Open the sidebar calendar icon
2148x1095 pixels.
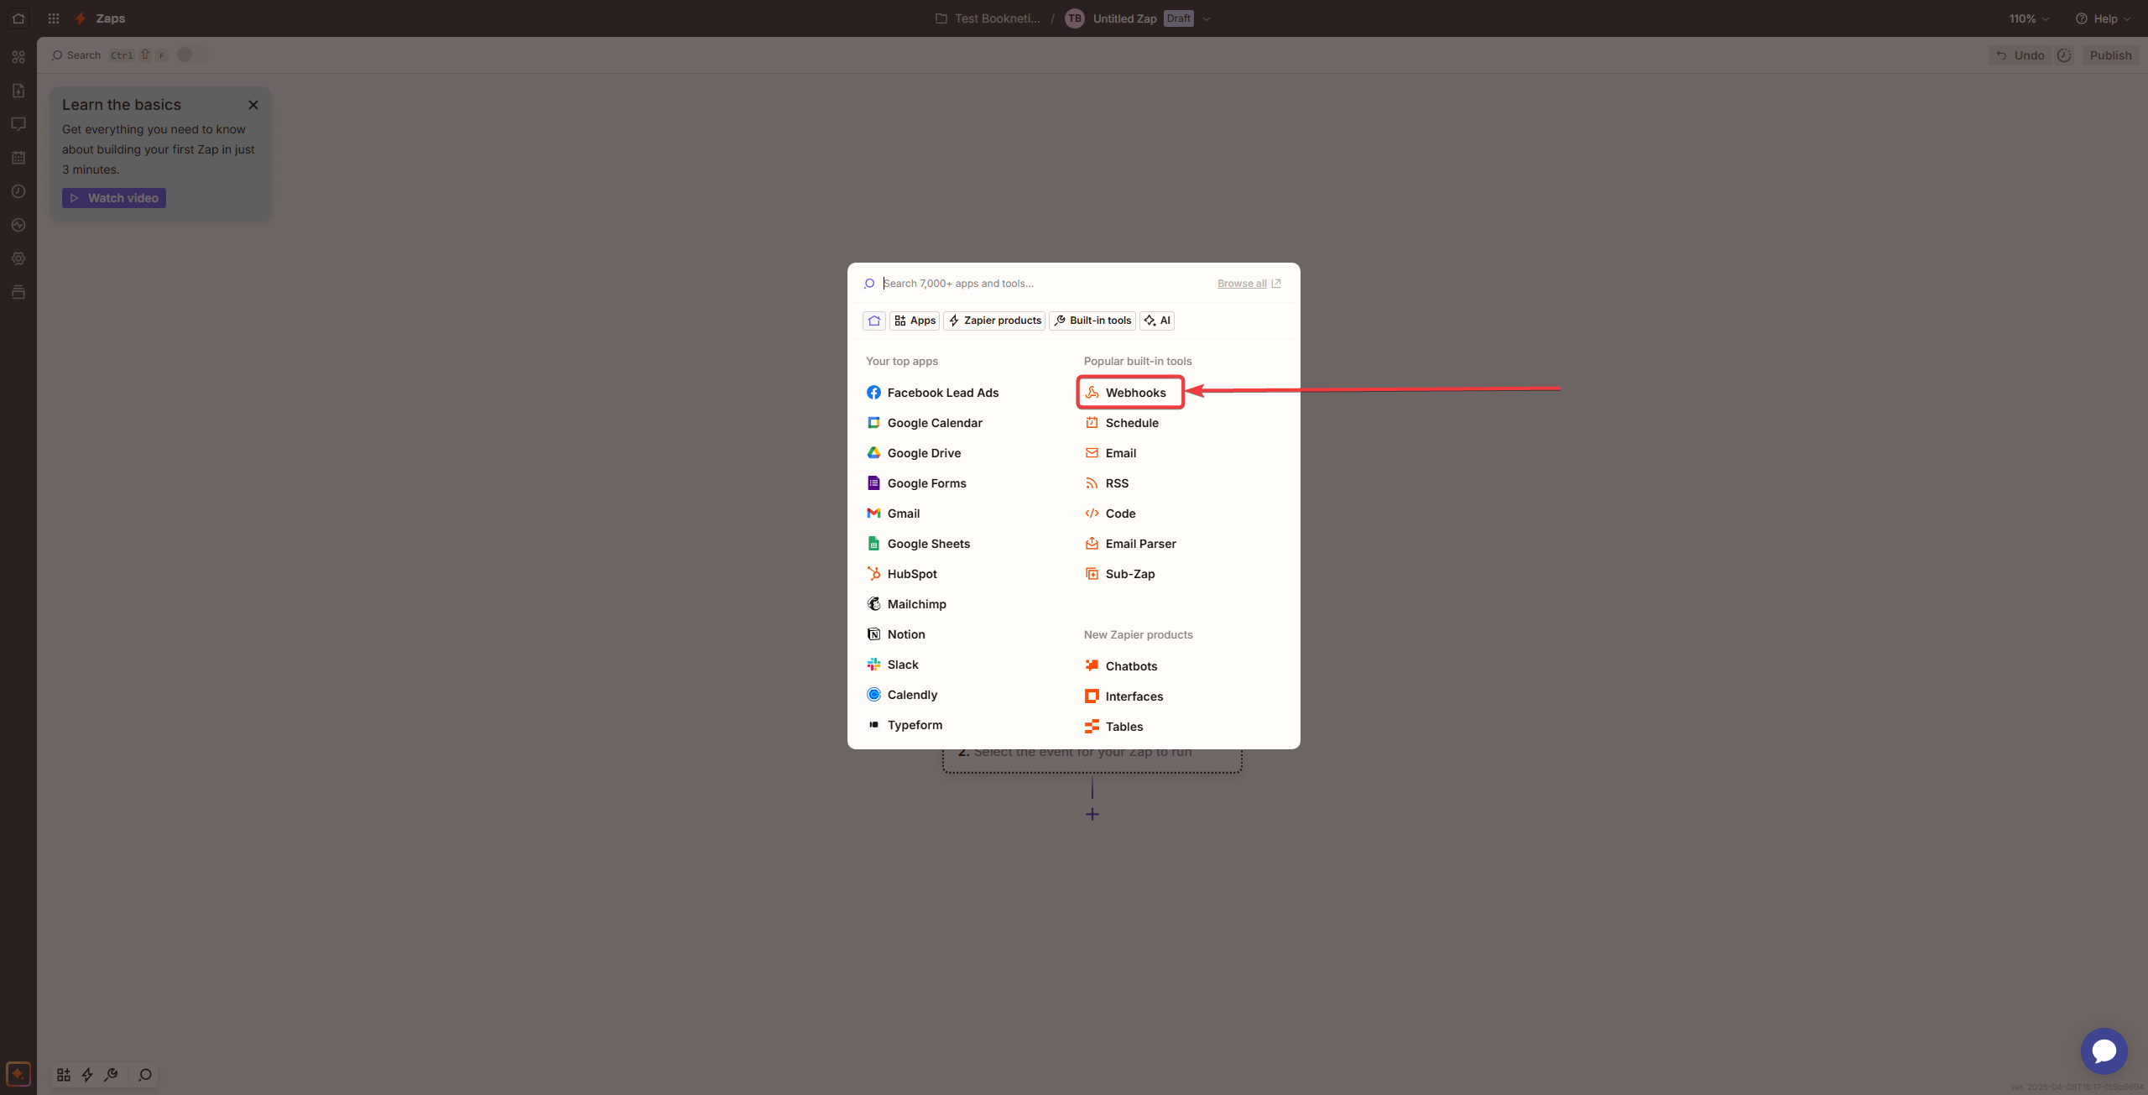(18, 158)
